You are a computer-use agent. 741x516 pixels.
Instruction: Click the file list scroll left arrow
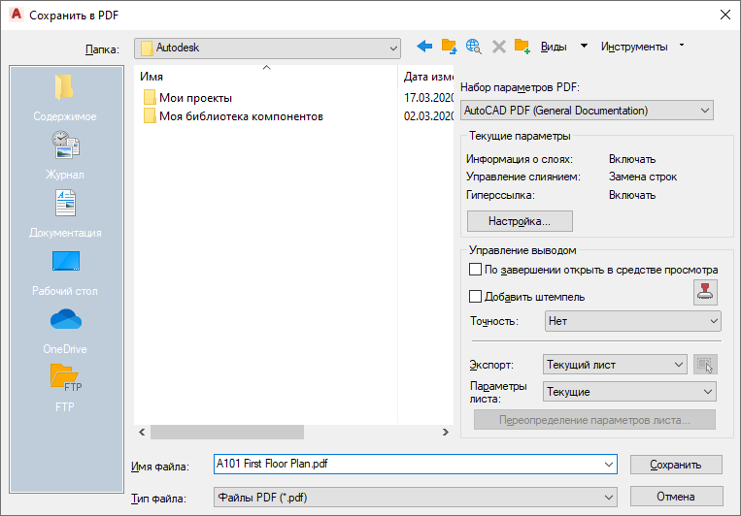click(142, 432)
